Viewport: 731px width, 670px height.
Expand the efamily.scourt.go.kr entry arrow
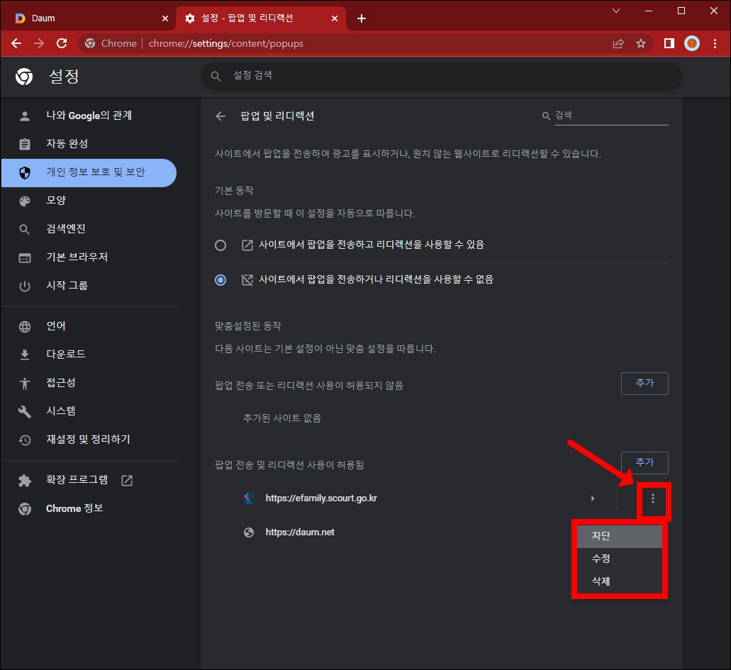tap(593, 498)
